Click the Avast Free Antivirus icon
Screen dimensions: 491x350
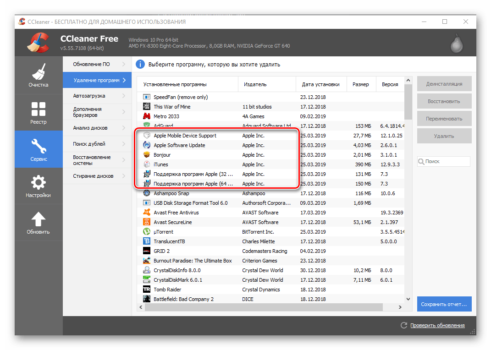[147, 213]
